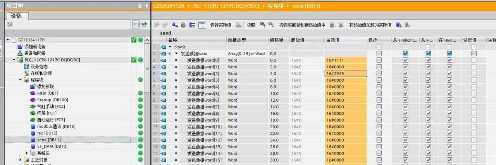
Task: Click the 监视值 column header
Action: (346, 40)
